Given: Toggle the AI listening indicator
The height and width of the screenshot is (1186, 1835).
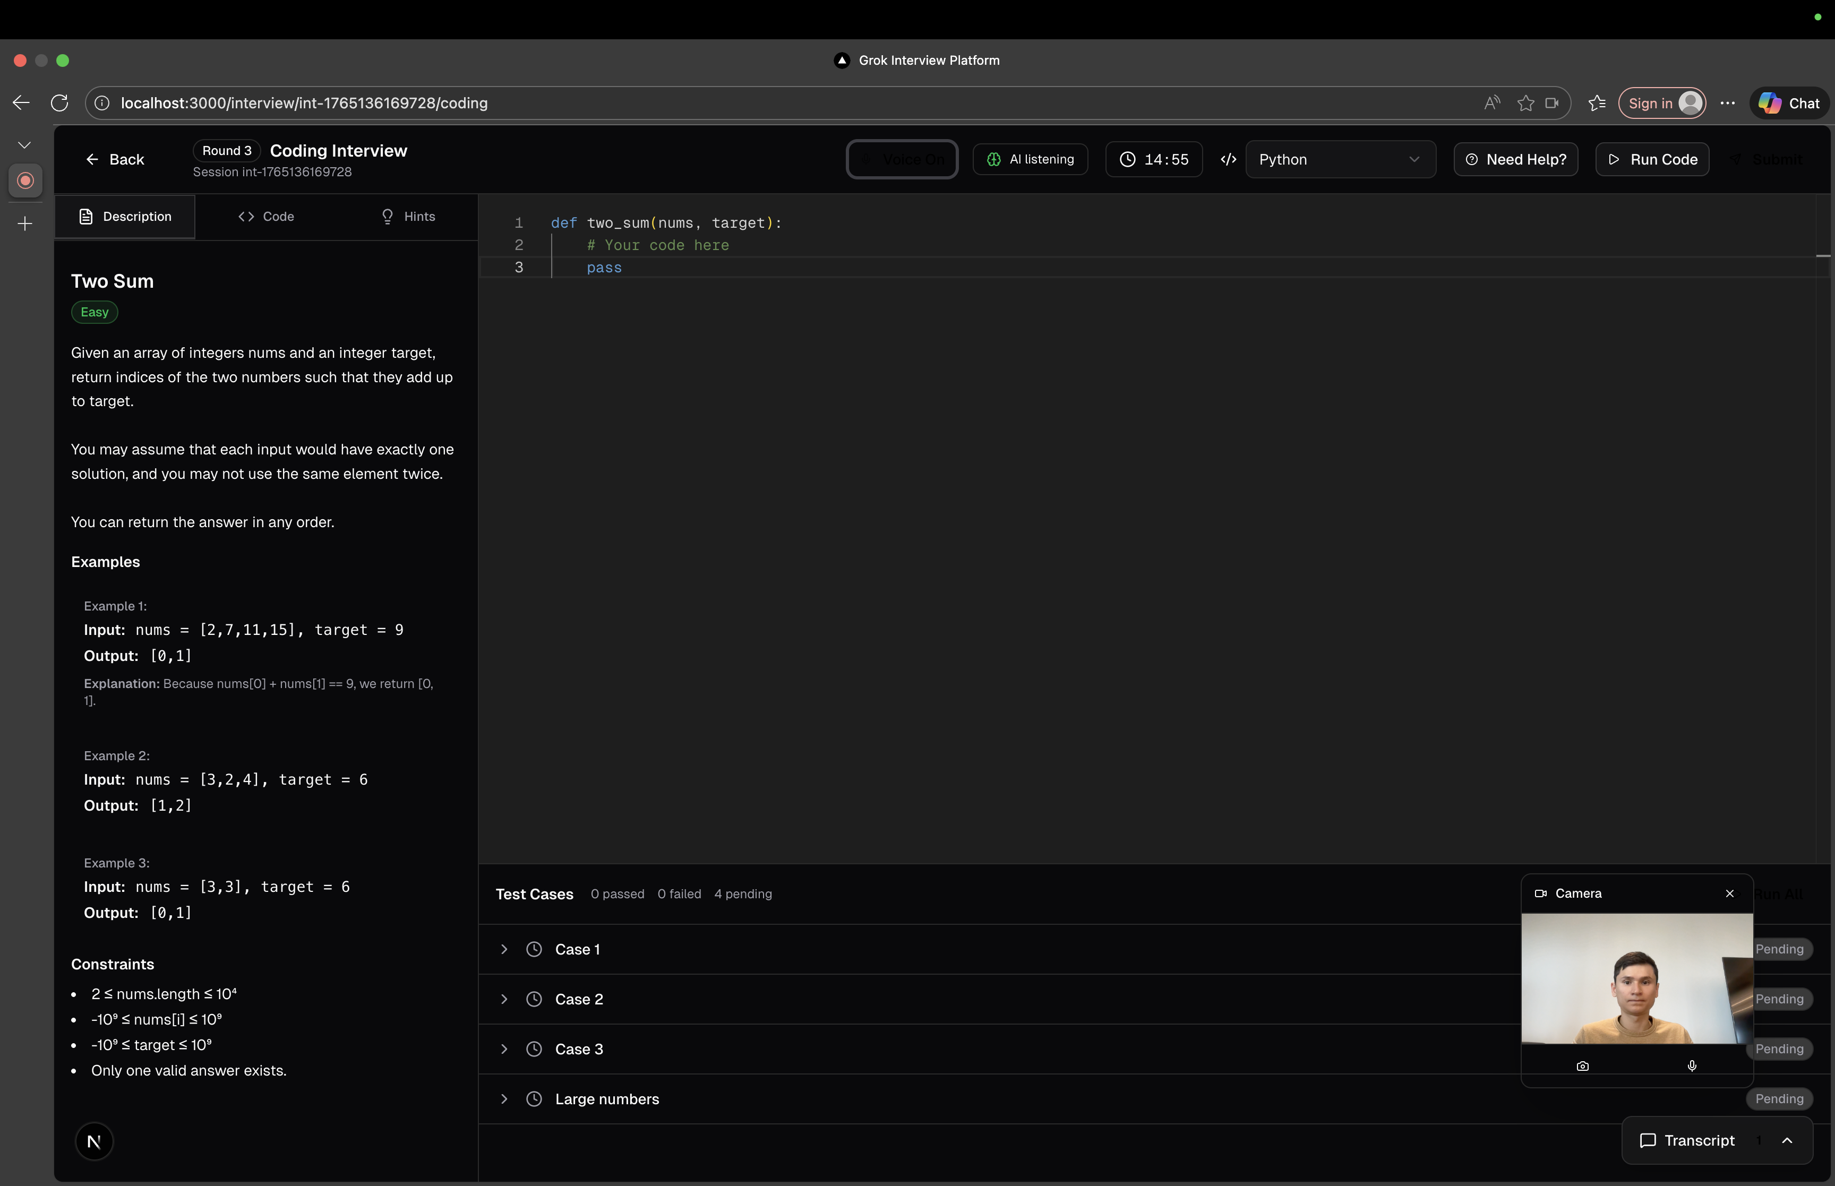Looking at the screenshot, I should click(1030, 159).
